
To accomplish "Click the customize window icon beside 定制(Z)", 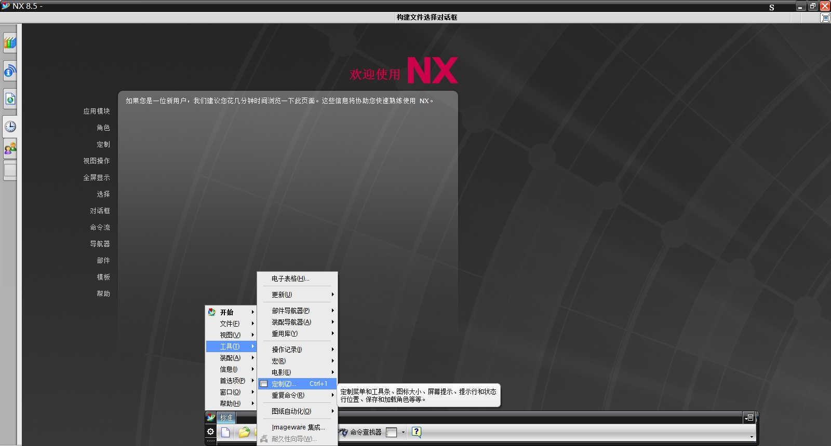I will click(x=264, y=384).
